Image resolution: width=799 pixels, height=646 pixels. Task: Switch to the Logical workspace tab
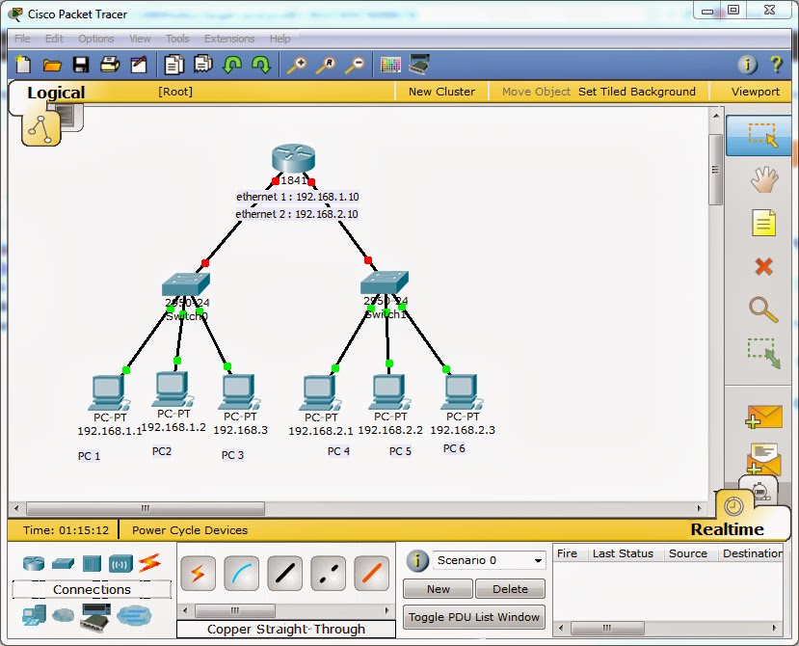point(56,93)
